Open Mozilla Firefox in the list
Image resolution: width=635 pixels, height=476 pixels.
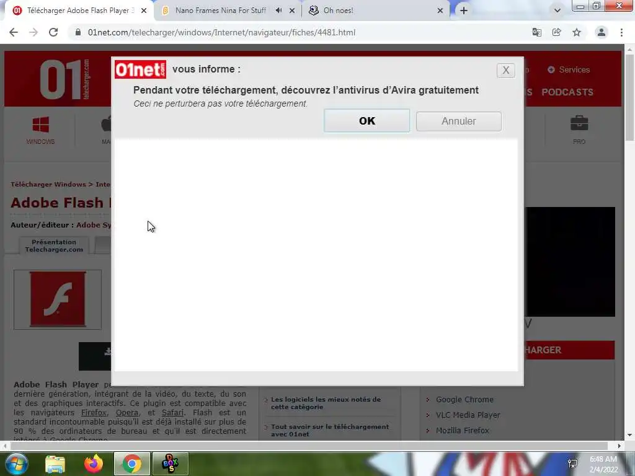(463, 430)
